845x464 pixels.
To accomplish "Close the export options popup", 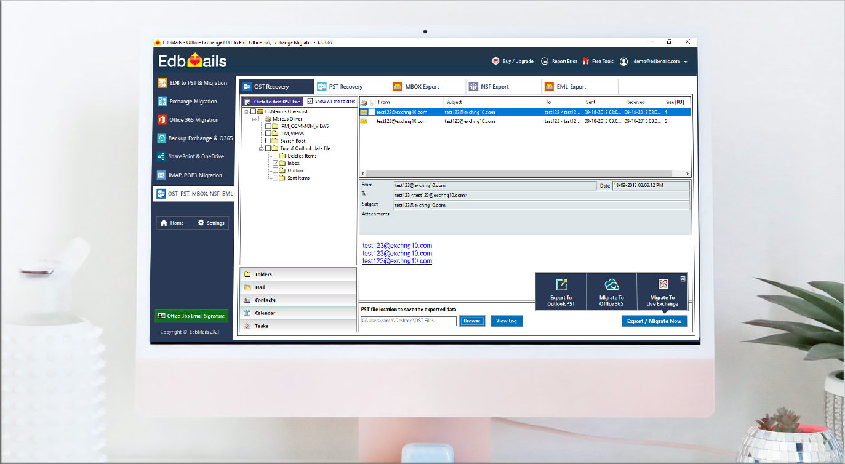I will click(x=683, y=279).
